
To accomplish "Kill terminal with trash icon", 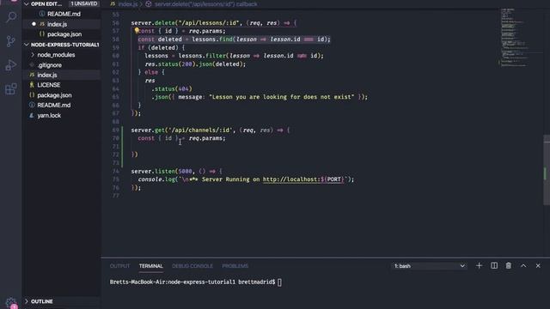I will click(x=508, y=266).
